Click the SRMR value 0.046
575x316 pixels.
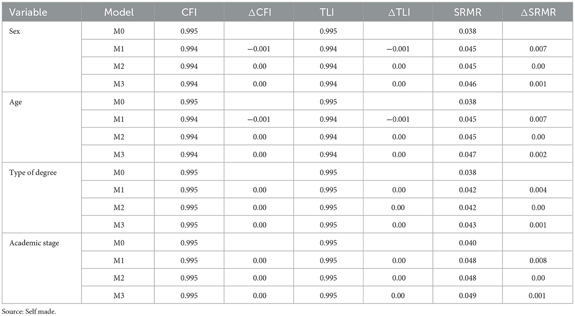click(x=468, y=84)
